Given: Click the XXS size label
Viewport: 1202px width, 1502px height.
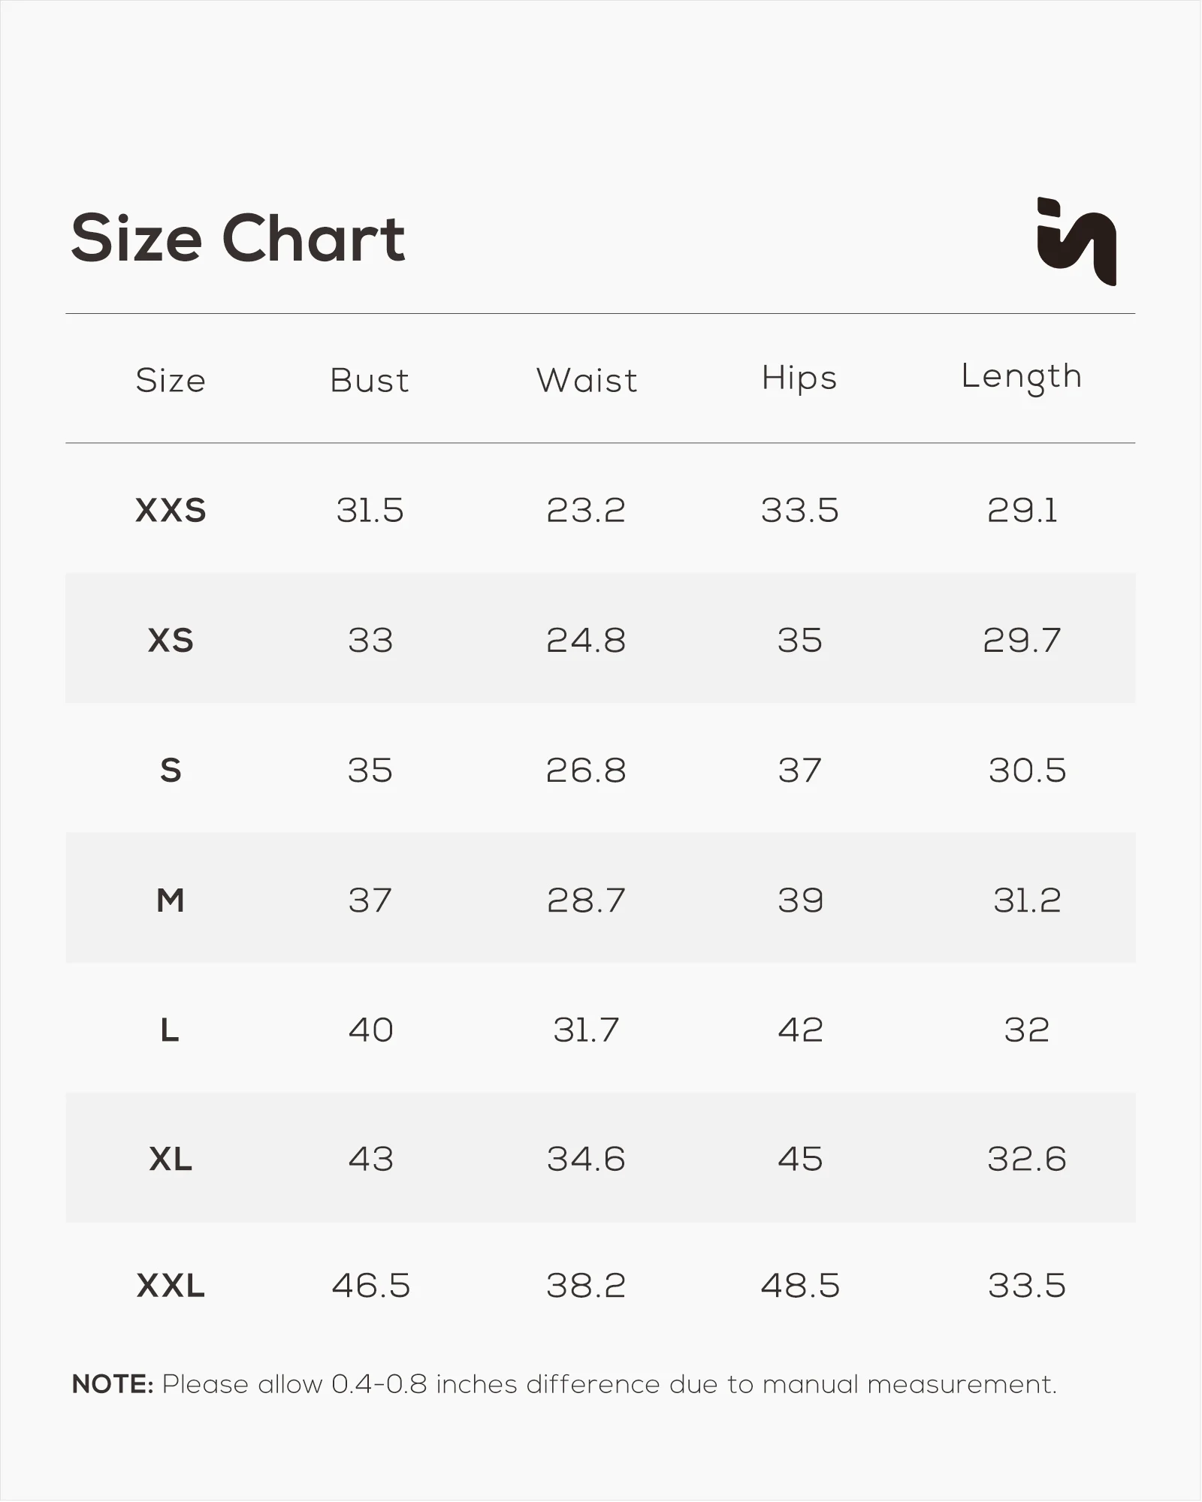Looking at the screenshot, I should coord(171,511).
